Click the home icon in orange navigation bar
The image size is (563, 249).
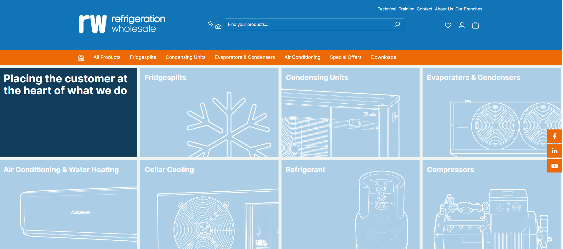tap(81, 58)
